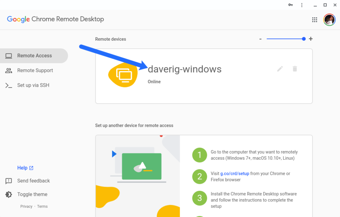The width and height of the screenshot is (340, 217).
Task: Visit the g.co/crd/setup link
Action: point(235,174)
